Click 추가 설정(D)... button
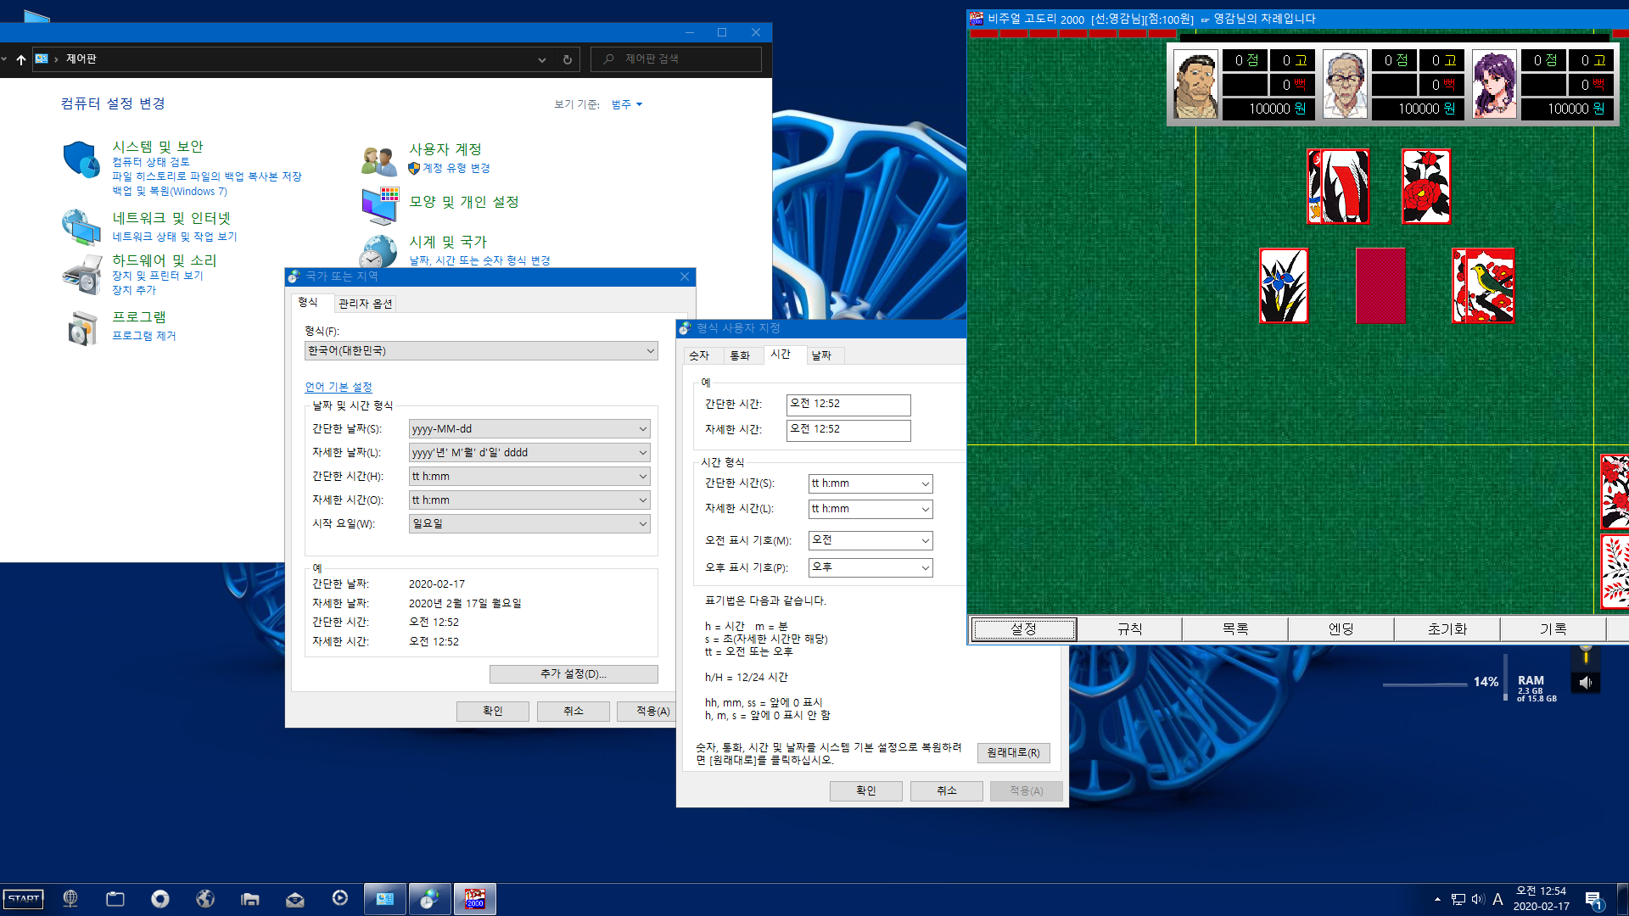Image resolution: width=1629 pixels, height=916 pixels. pyautogui.click(x=574, y=674)
